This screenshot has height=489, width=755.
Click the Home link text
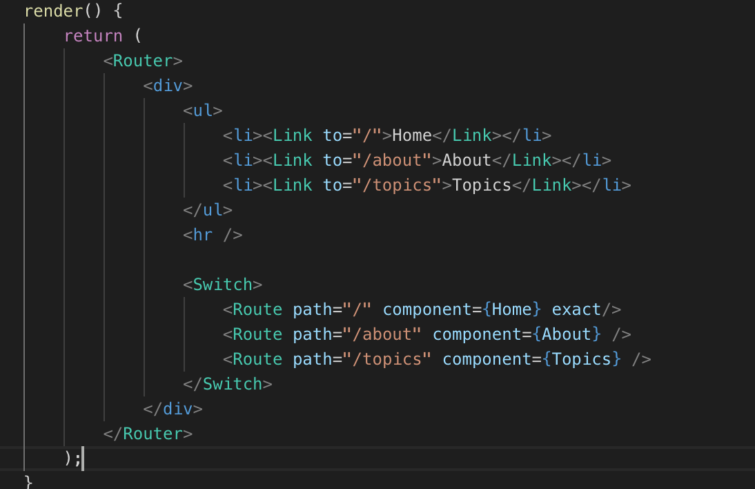(411, 135)
